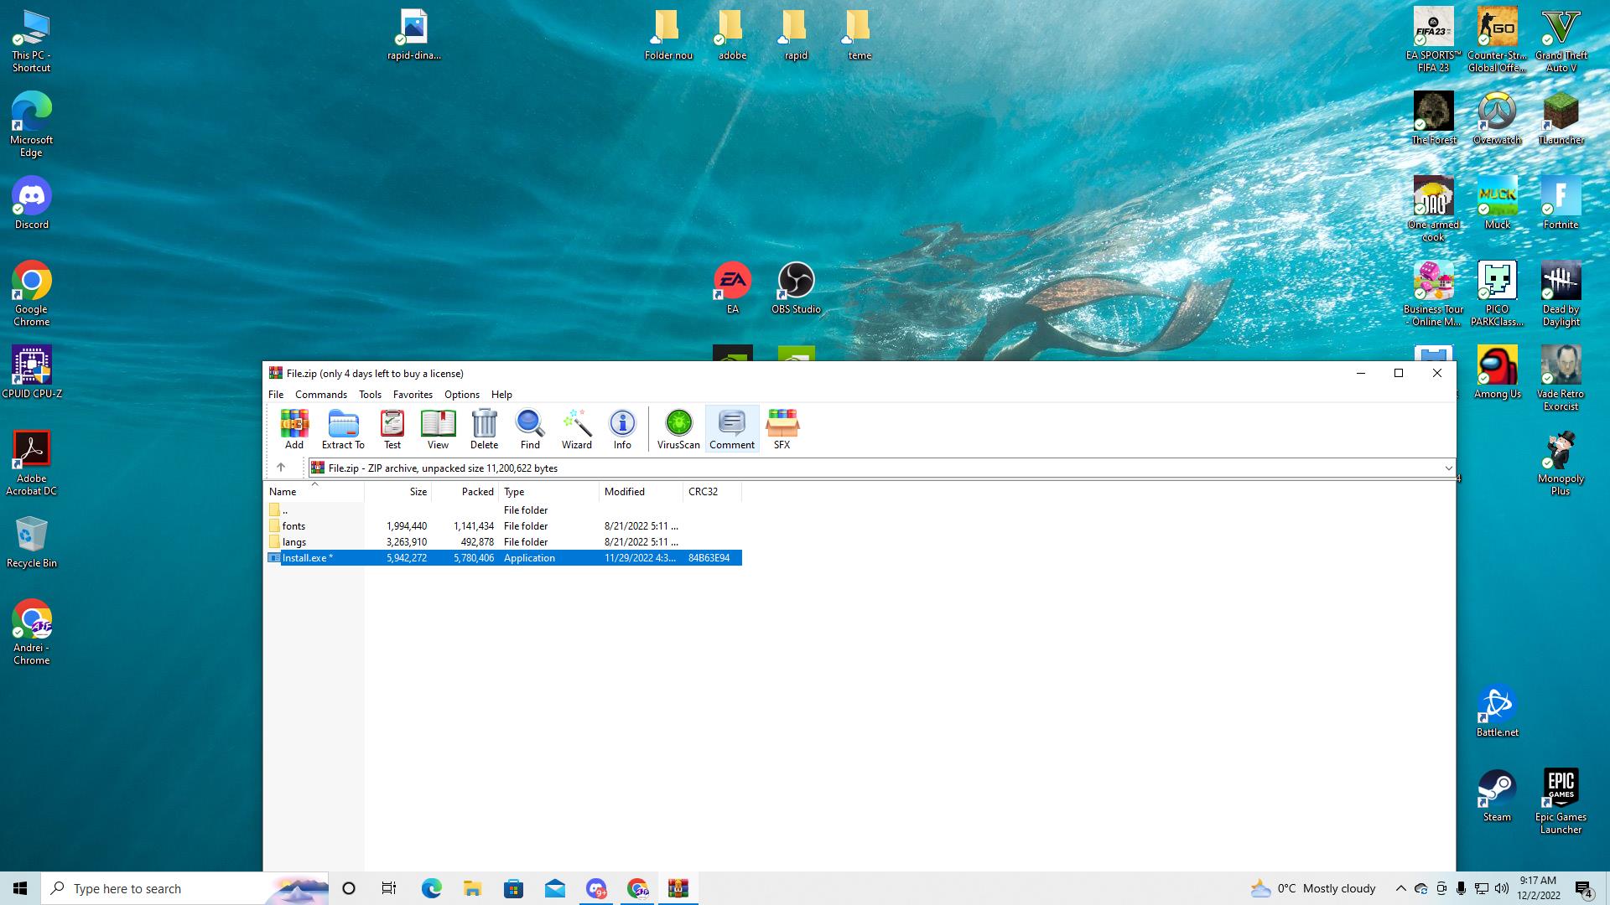This screenshot has height=905, width=1610.
Task: Click the Delete trash can icon
Action: pos(484,429)
